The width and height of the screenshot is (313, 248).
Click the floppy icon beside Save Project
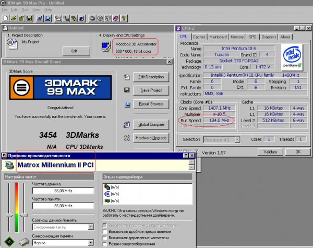127,90
